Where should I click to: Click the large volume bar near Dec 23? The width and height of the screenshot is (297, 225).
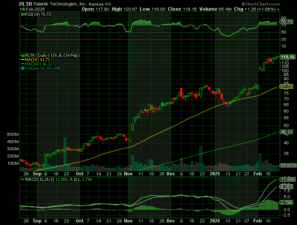coord(201,159)
